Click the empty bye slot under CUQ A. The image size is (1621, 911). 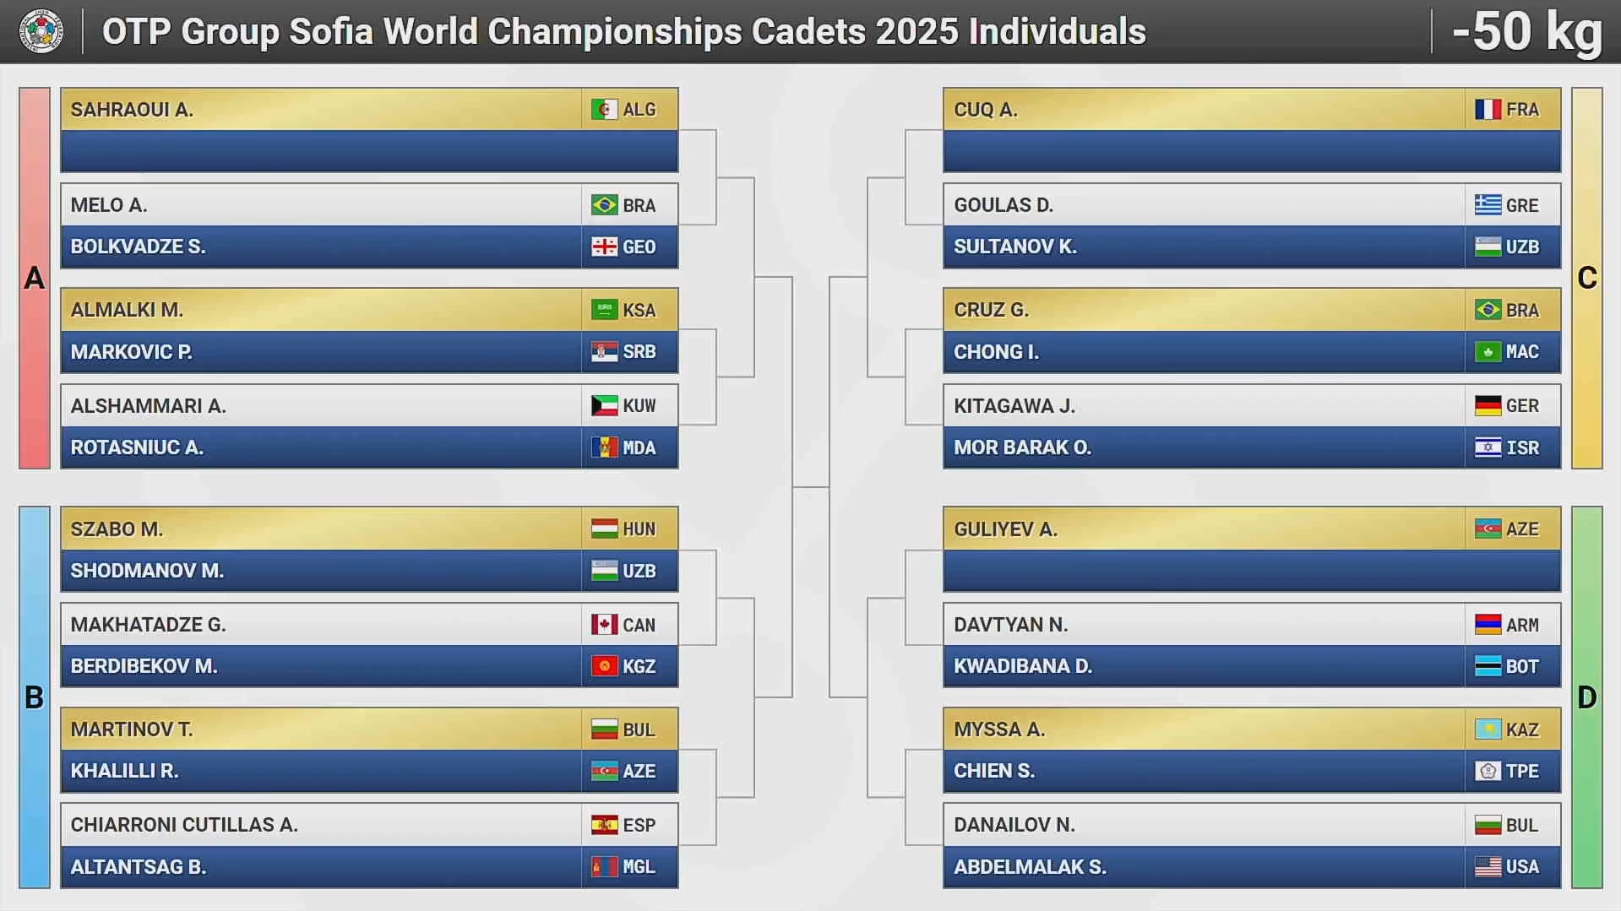[1251, 152]
